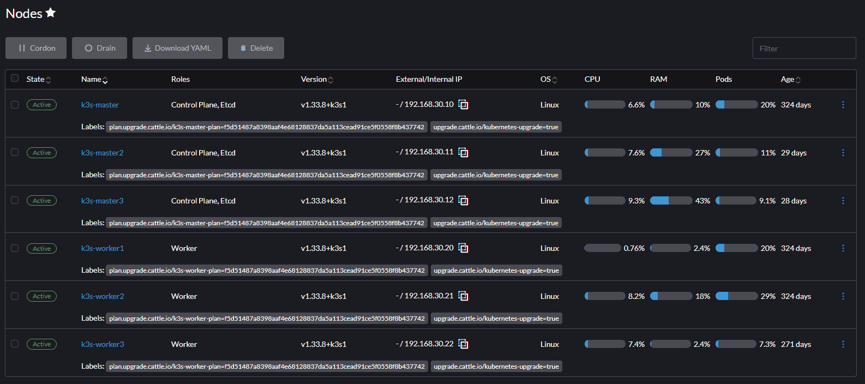
Task: Click the k3s-master-plan label on k3s-master row
Action: [267, 127]
